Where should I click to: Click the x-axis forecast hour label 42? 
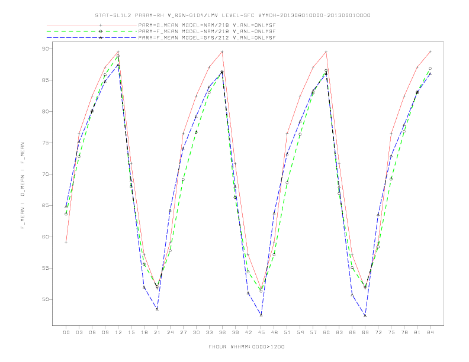(x=248, y=332)
